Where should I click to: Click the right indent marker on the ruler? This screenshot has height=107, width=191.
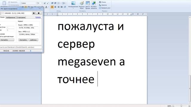tap(131, 15)
